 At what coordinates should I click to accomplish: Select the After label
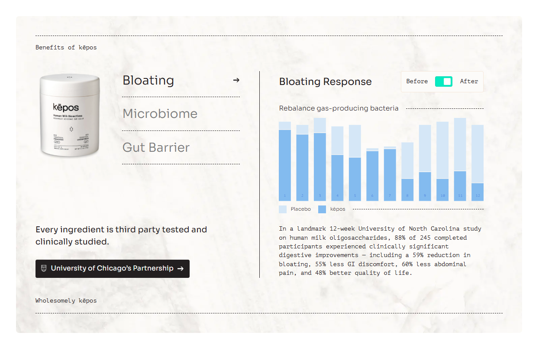pyautogui.click(x=469, y=81)
